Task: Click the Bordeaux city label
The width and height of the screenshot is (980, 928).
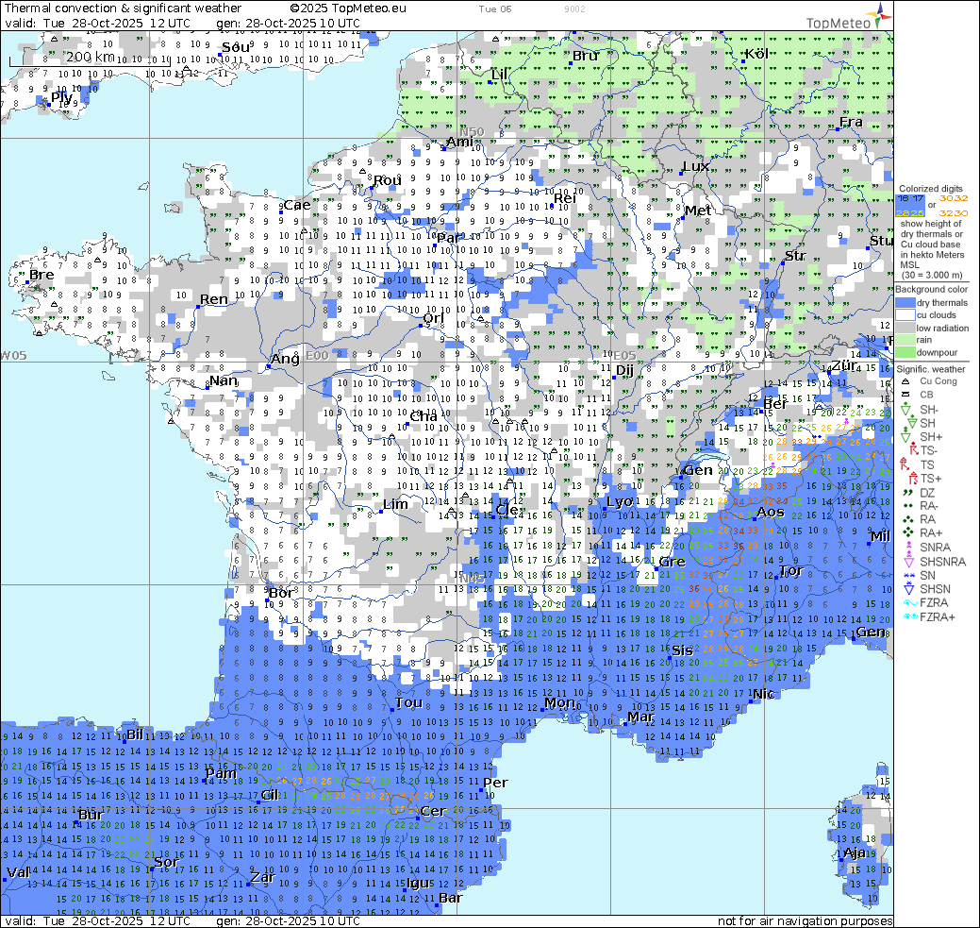Action: click(281, 593)
